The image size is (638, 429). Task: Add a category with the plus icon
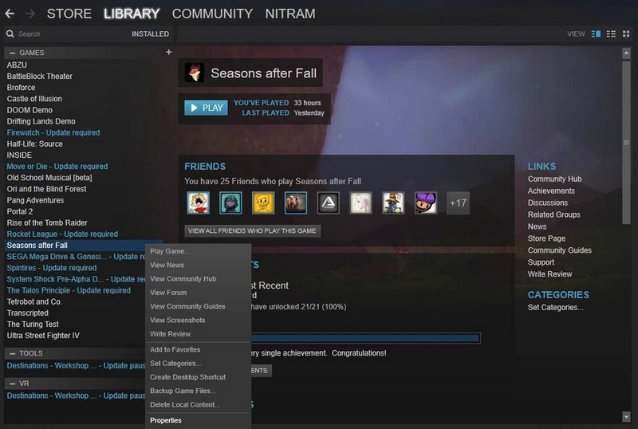[168, 52]
